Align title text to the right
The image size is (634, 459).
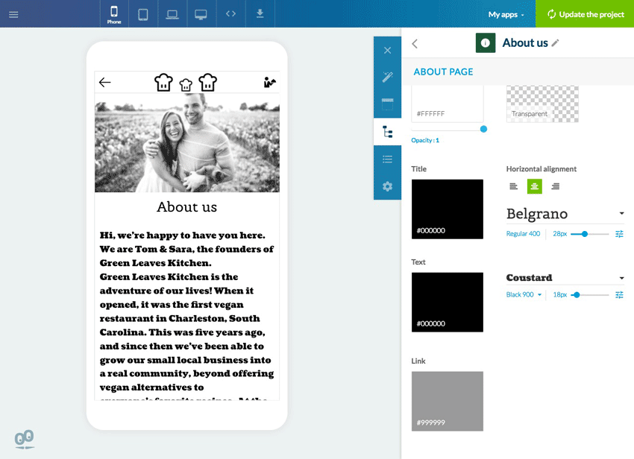pyautogui.click(x=555, y=186)
